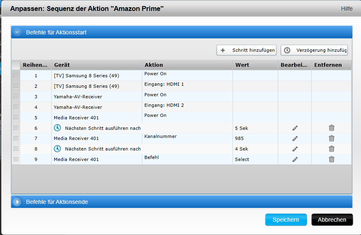Click Verzögerung hinzufügen button
This screenshot has height=235, width=361.
tap(314, 50)
